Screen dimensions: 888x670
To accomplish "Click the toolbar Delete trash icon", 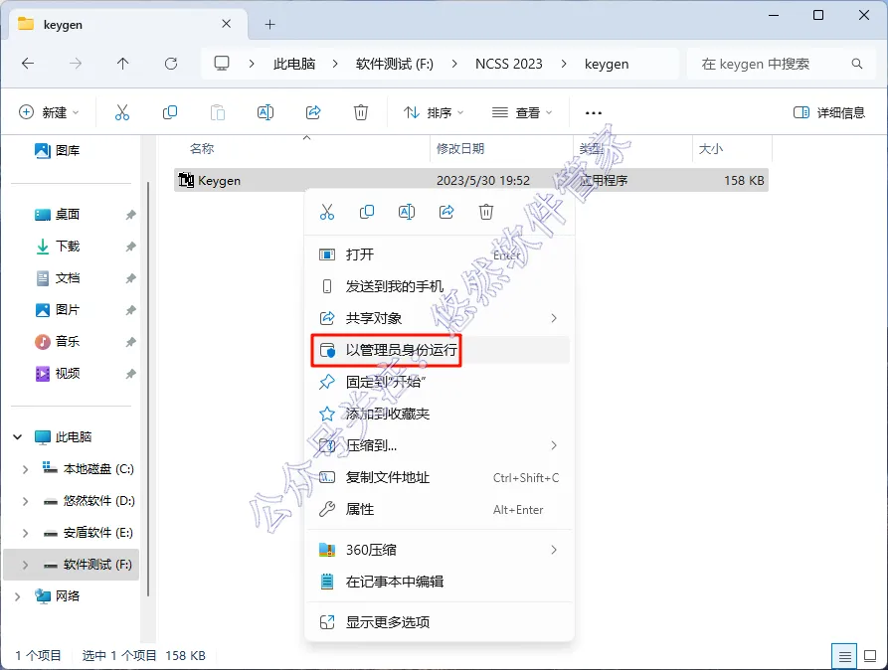I will 361,112.
